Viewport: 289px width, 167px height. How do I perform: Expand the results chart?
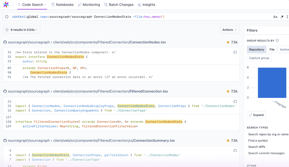click(x=256, y=115)
